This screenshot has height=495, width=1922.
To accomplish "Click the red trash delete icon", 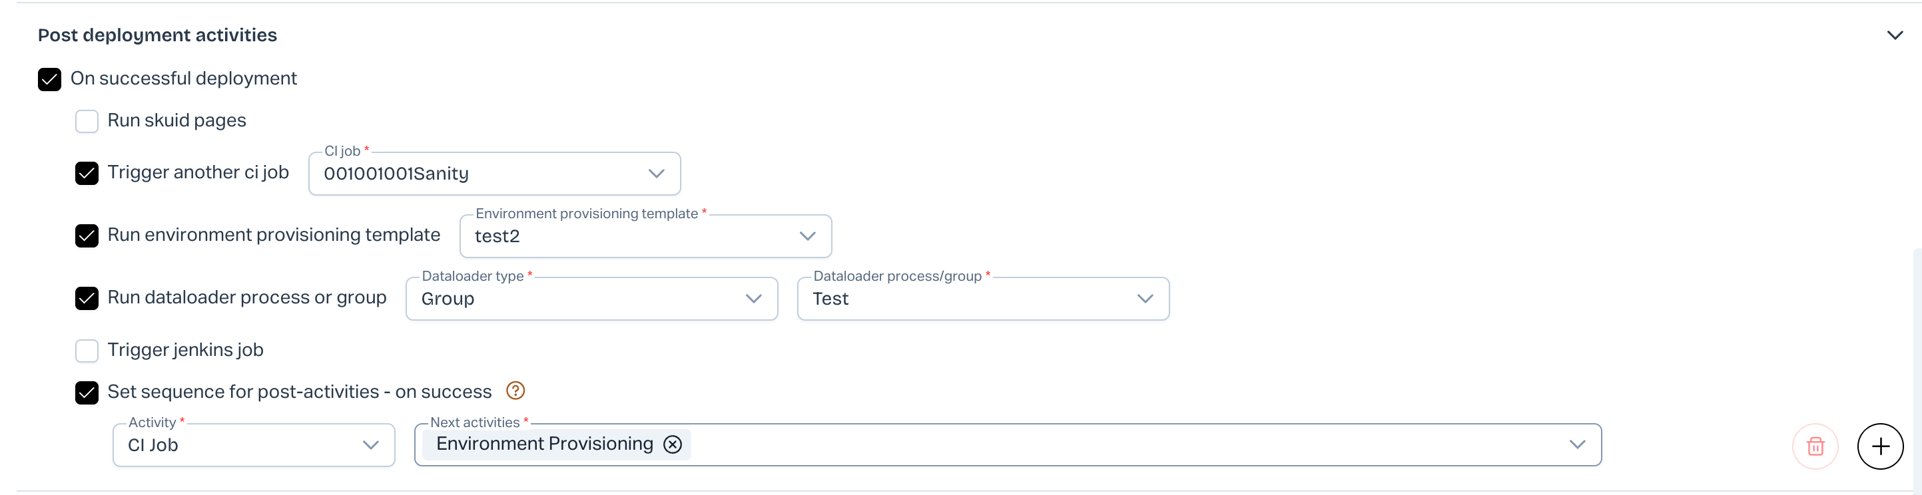I will click(x=1815, y=446).
